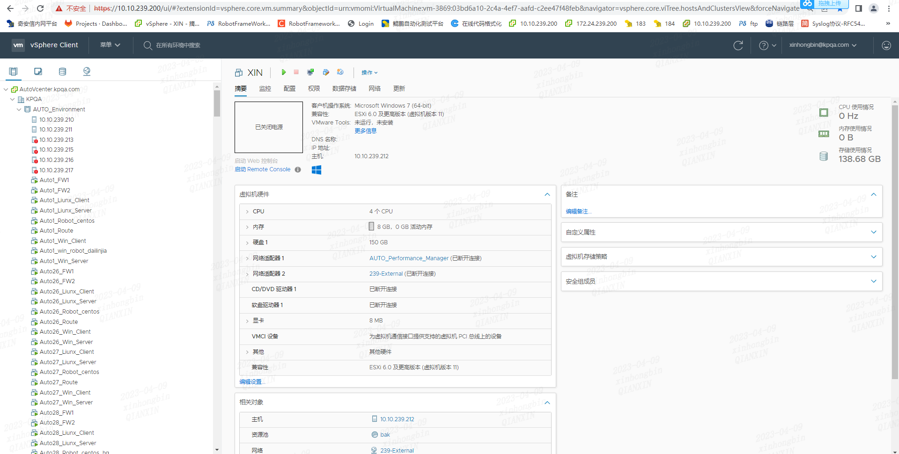
Task: Open Networking view icon in navigator
Action: tap(87, 72)
